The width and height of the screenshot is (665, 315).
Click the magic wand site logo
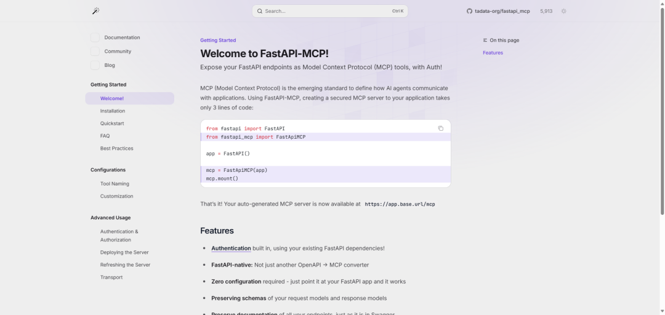coord(96,11)
